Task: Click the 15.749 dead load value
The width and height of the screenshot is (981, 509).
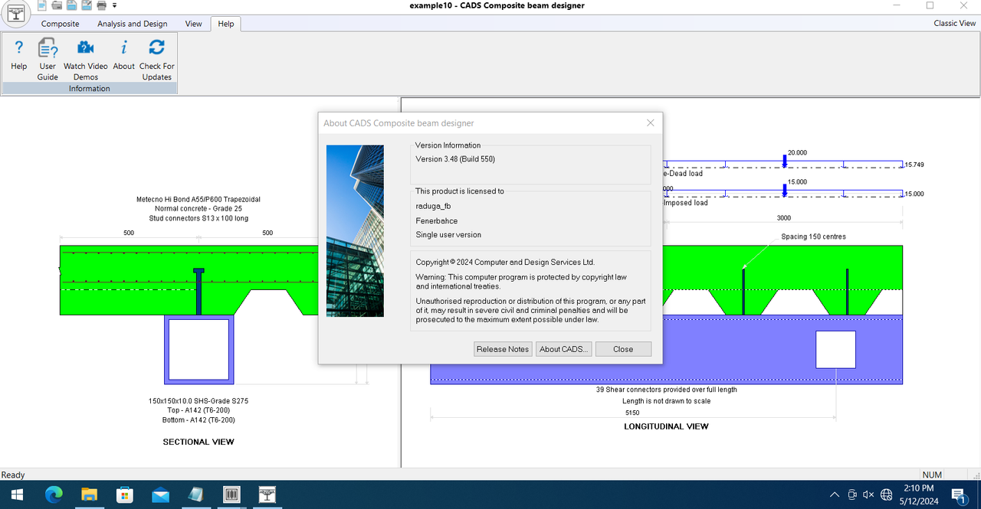Action: (914, 165)
